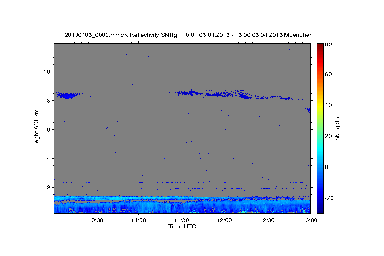Click the height axis label 8
The image size is (384, 256).
coord(49,100)
